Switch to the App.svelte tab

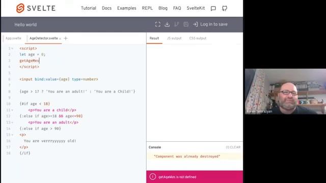[13, 39]
